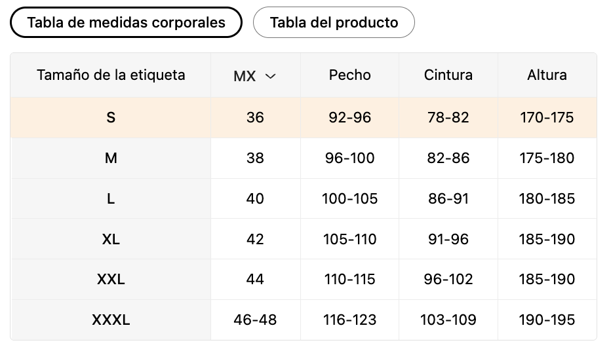611x351 pixels.
Task: Click the Cintura column header
Action: pyautogui.click(x=448, y=75)
